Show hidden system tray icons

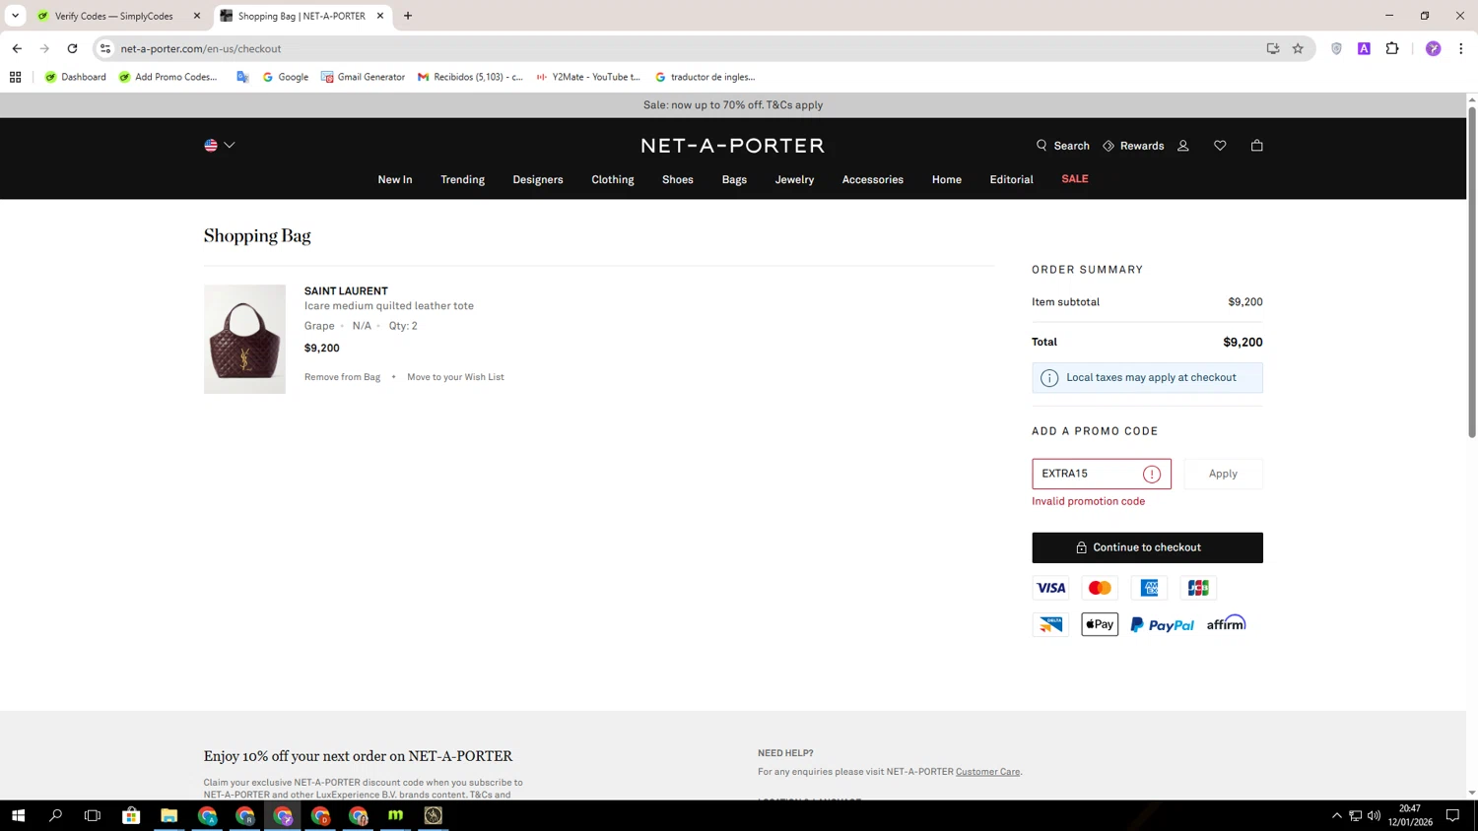pos(1336,815)
